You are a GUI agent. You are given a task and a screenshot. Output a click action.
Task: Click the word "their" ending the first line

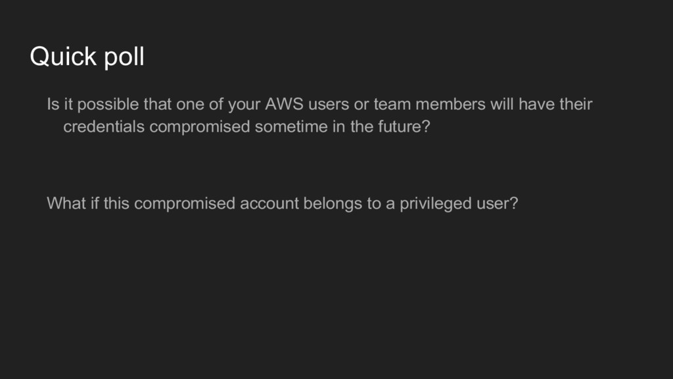pos(576,104)
